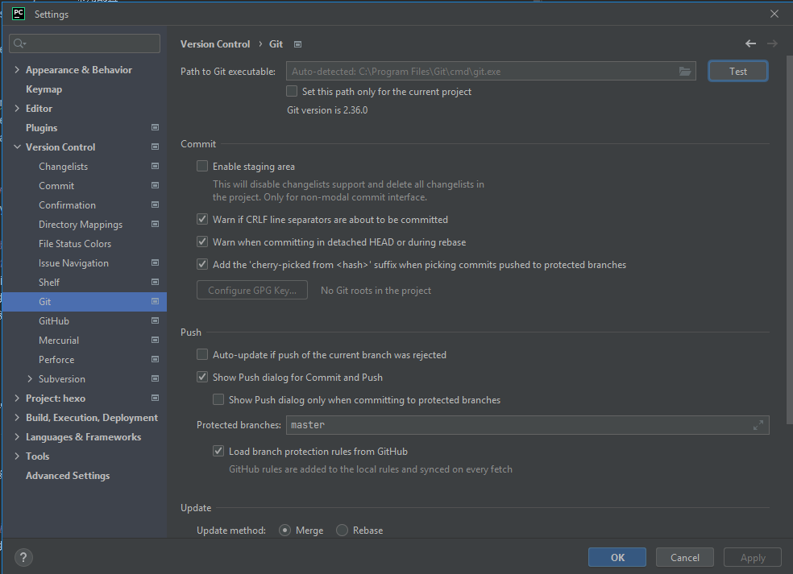793x574 pixels.
Task: Collapse the Version Control tree node
Action: tap(17, 147)
